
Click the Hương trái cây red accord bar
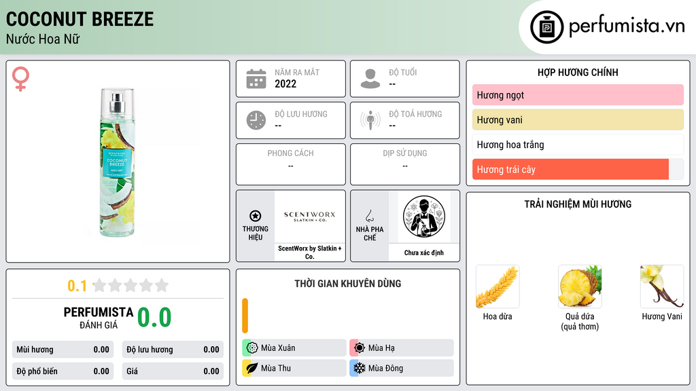[570, 169]
